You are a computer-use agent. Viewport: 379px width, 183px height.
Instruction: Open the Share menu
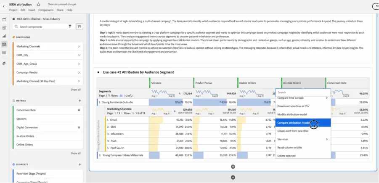(60, 10)
